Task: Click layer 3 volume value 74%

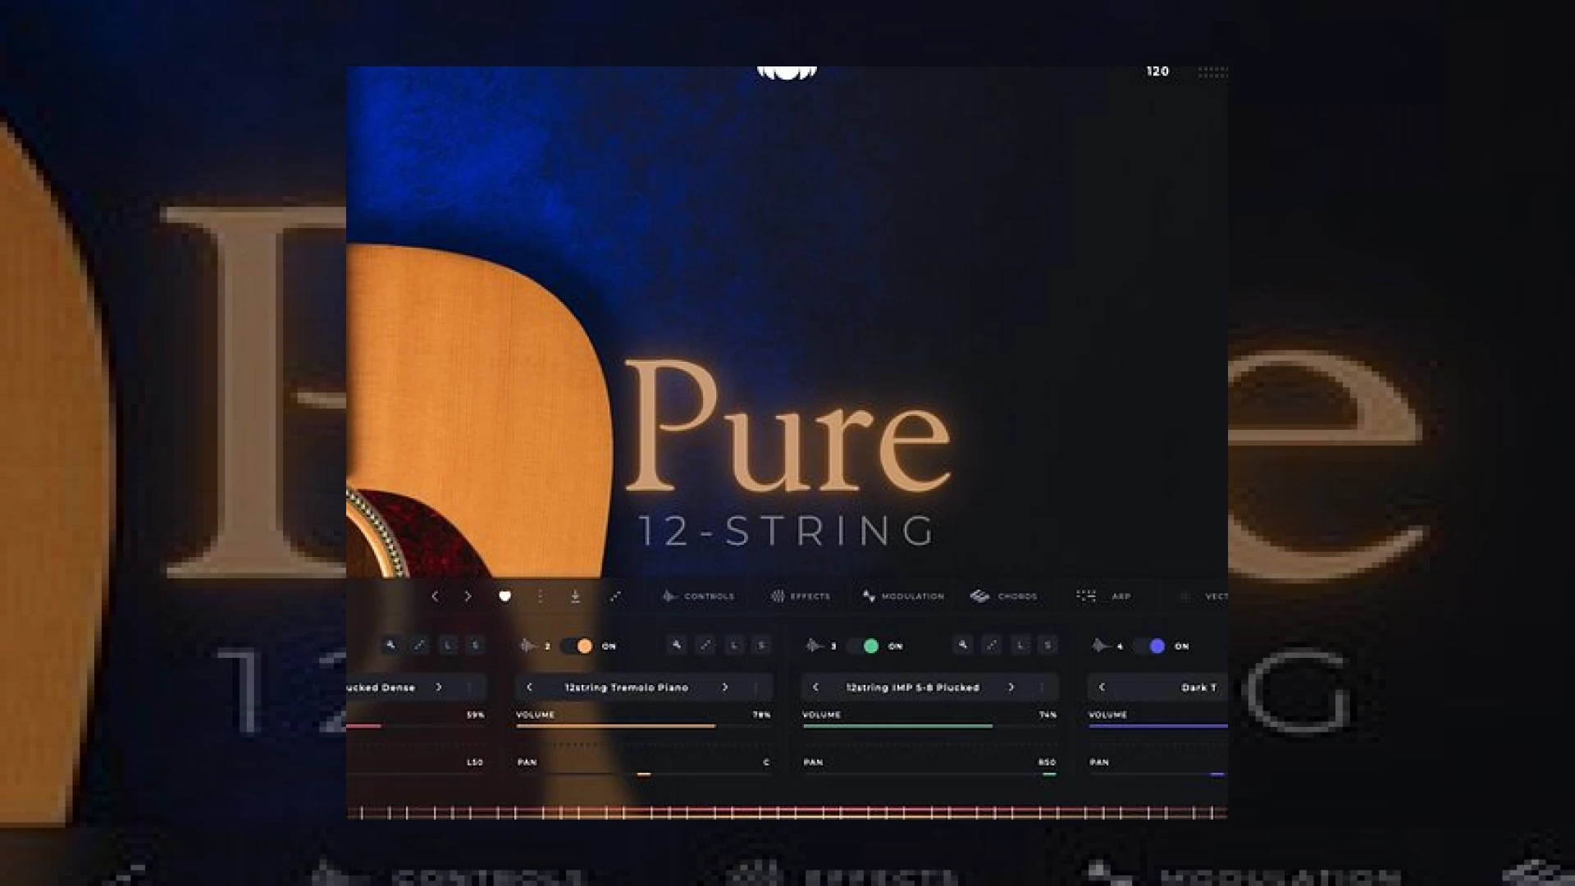Action: [x=1048, y=715]
